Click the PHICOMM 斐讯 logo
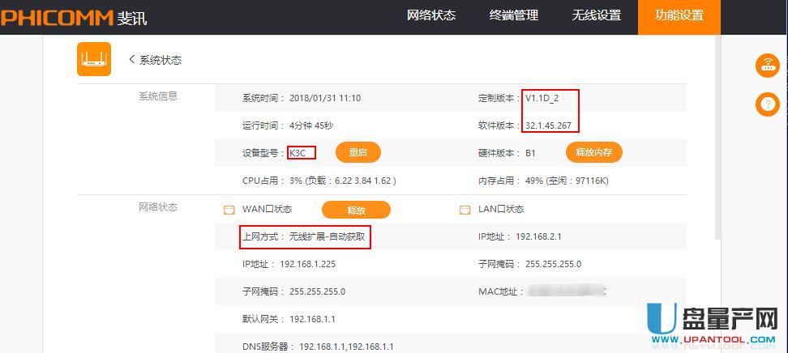The image size is (788, 353). (x=74, y=18)
